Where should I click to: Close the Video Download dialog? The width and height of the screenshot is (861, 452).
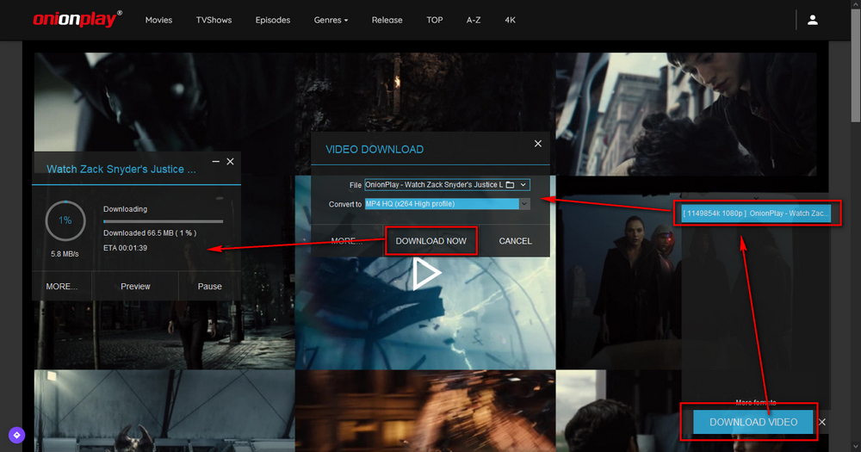(538, 144)
